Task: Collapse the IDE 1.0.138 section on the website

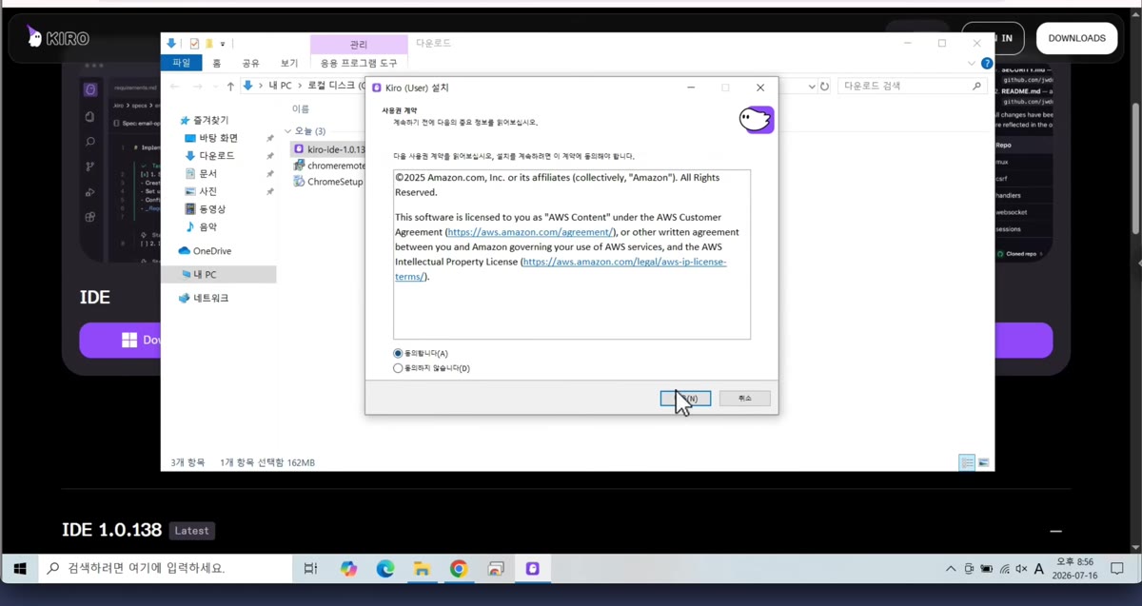Action: click(1054, 531)
